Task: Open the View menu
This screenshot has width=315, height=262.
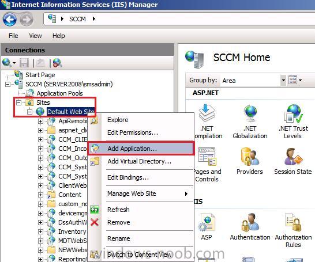Action: pyautogui.click(x=35, y=36)
